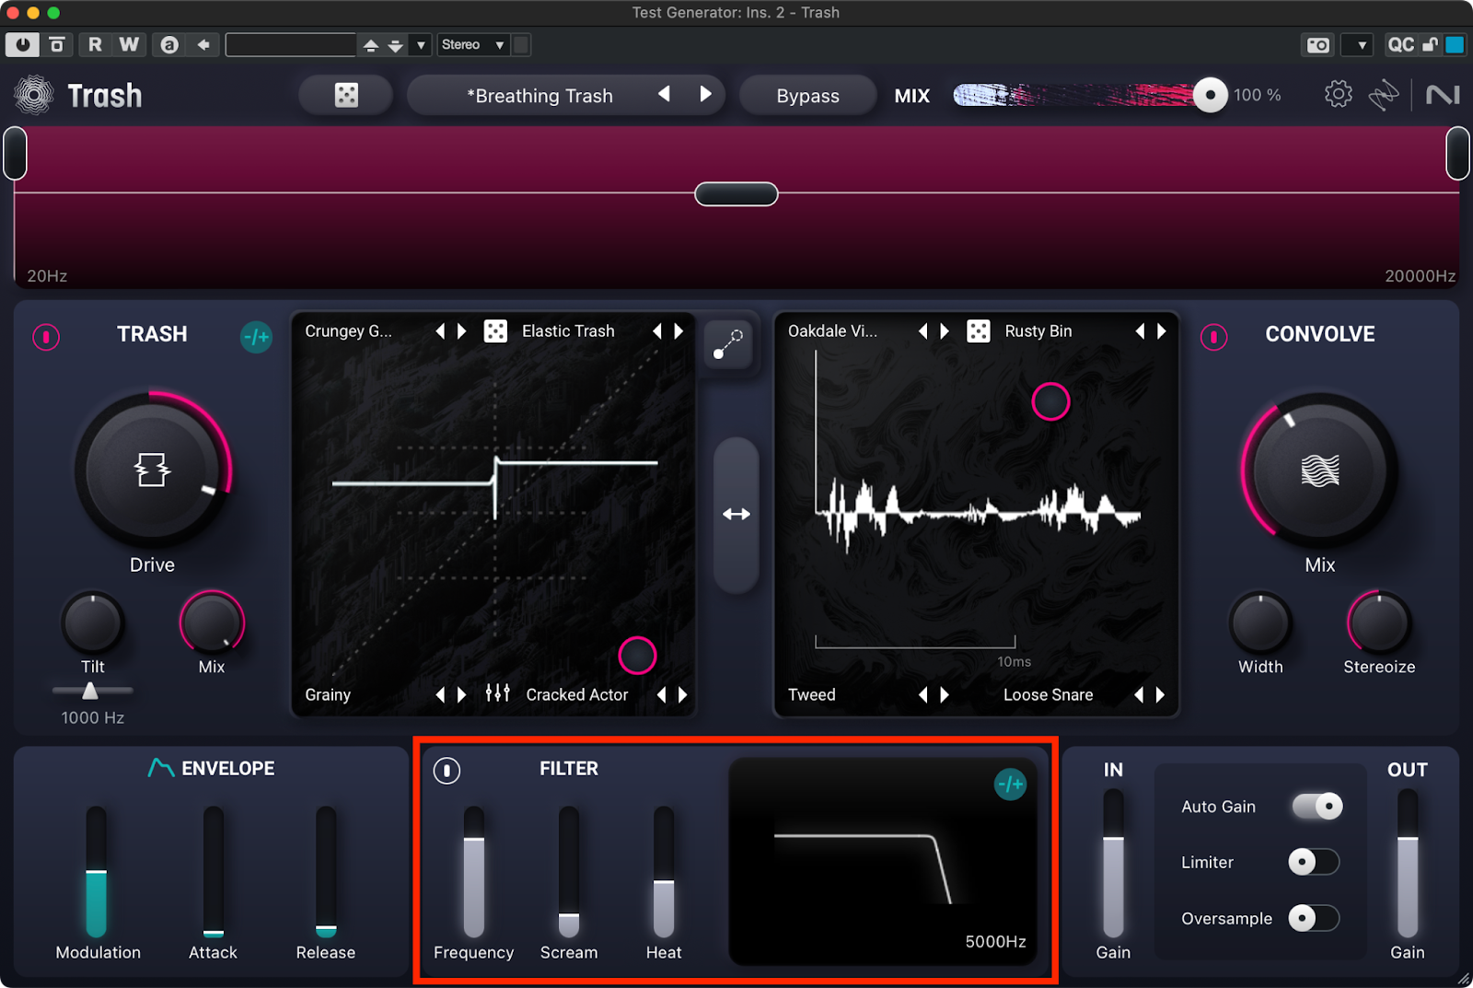Go to next Cracked Actor type
The image size is (1473, 988).
point(682,694)
